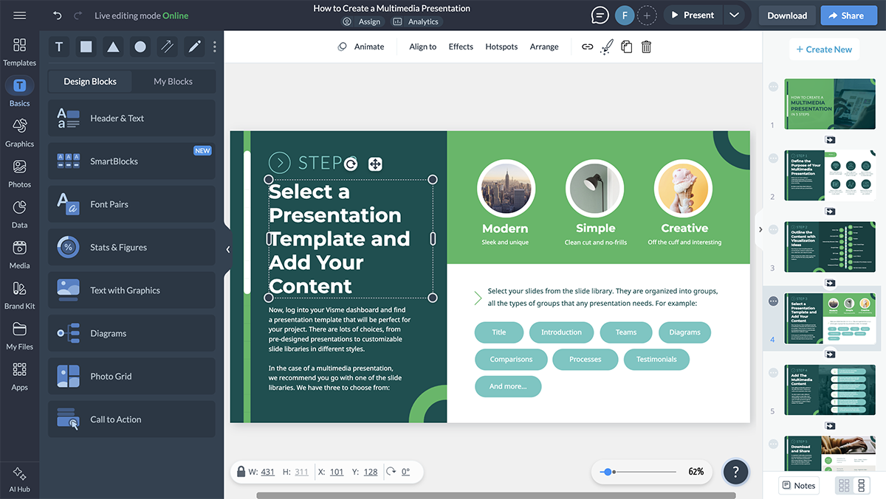The image size is (886, 499).
Task: Open the SmartBlocks block category
Action: click(131, 161)
